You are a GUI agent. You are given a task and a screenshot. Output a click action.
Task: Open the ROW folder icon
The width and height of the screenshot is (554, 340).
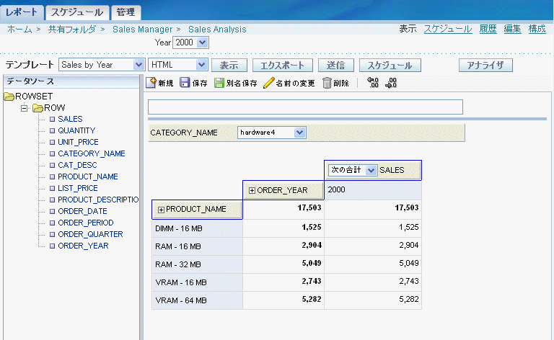click(x=38, y=108)
